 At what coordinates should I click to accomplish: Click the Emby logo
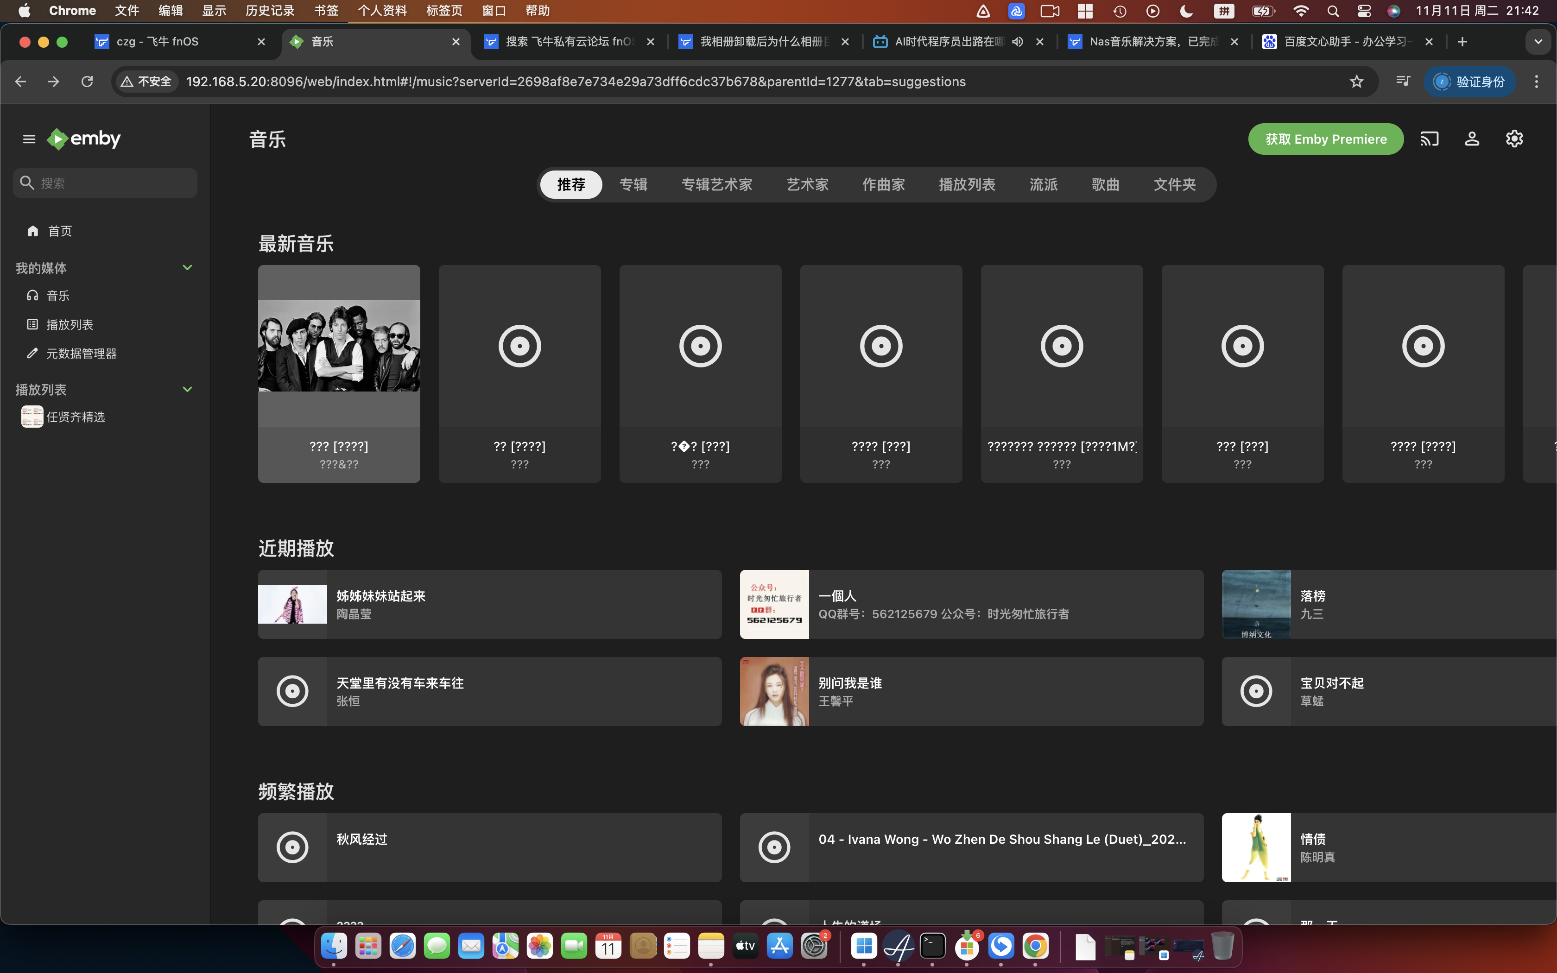[x=84, y=139]
